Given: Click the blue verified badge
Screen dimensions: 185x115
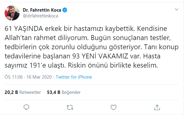Looking at the screenshot, I should (x=65, y=10).
